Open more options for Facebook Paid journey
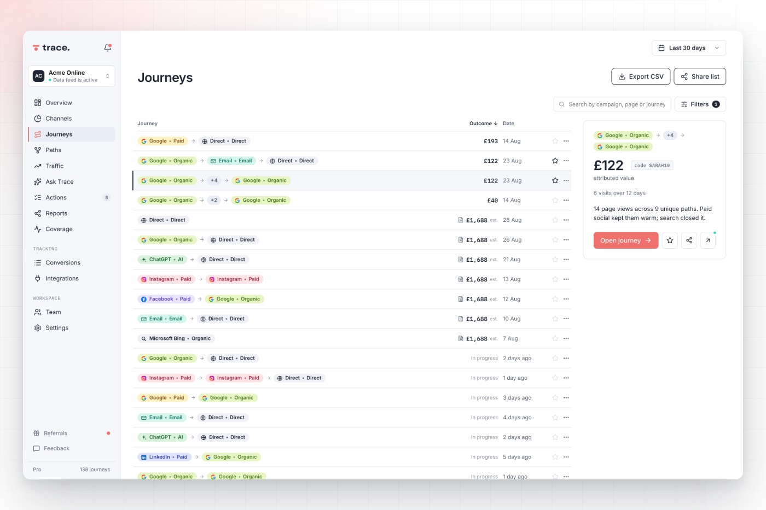This screenshot has width=766, height=510. tap(566, 299)
